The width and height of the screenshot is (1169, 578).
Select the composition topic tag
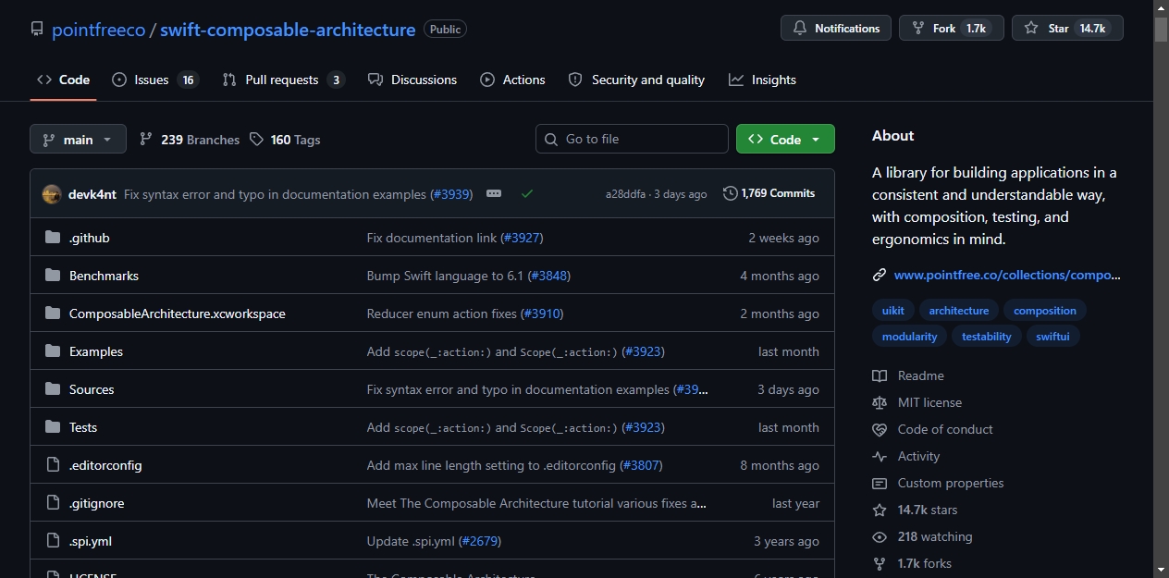1045,310
